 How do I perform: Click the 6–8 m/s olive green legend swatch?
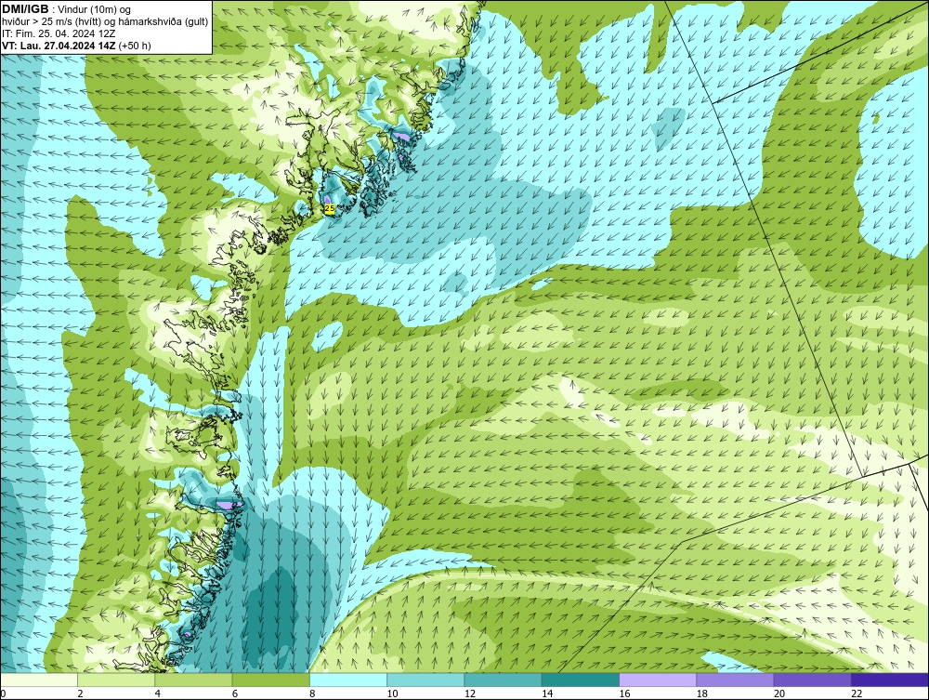270,680
